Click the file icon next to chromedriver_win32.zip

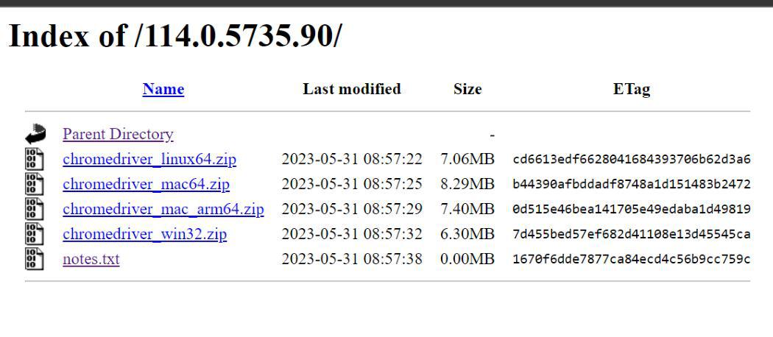pos(35,234)
